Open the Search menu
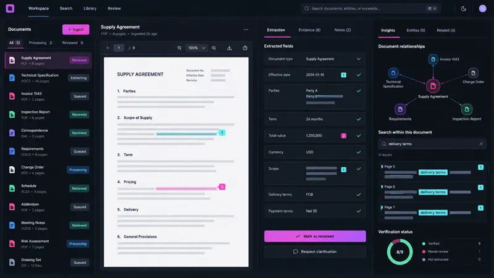This screenshot has width=494, height=278. pos(66,9)
